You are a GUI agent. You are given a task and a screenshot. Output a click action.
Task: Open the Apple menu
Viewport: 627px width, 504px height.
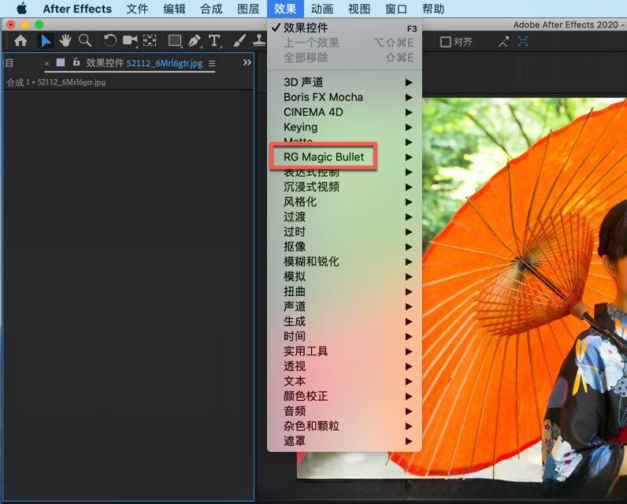[x=21, y=9]
